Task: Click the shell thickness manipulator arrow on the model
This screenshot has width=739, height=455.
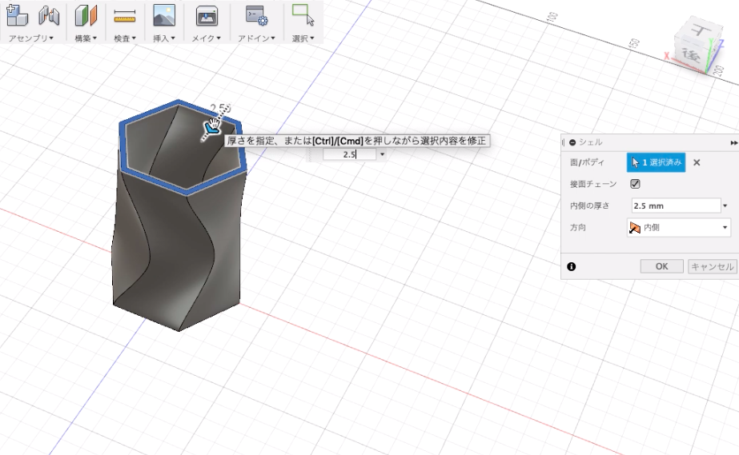Action: [x=211, y=129]
